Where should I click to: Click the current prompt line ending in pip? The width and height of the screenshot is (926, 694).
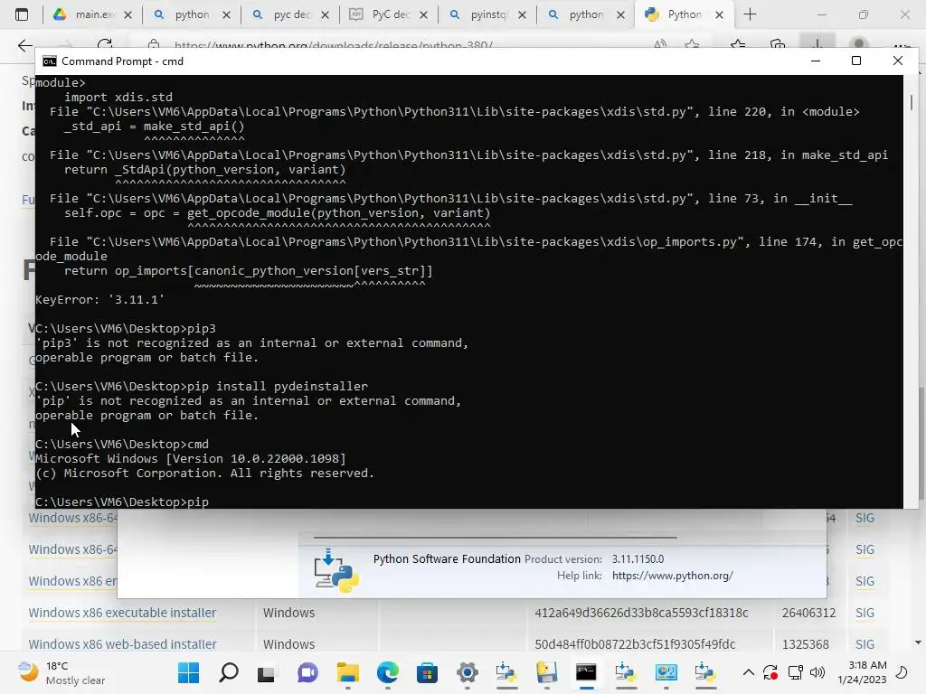tap(122, 502)
